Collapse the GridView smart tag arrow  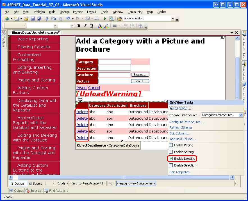point(166,101)
